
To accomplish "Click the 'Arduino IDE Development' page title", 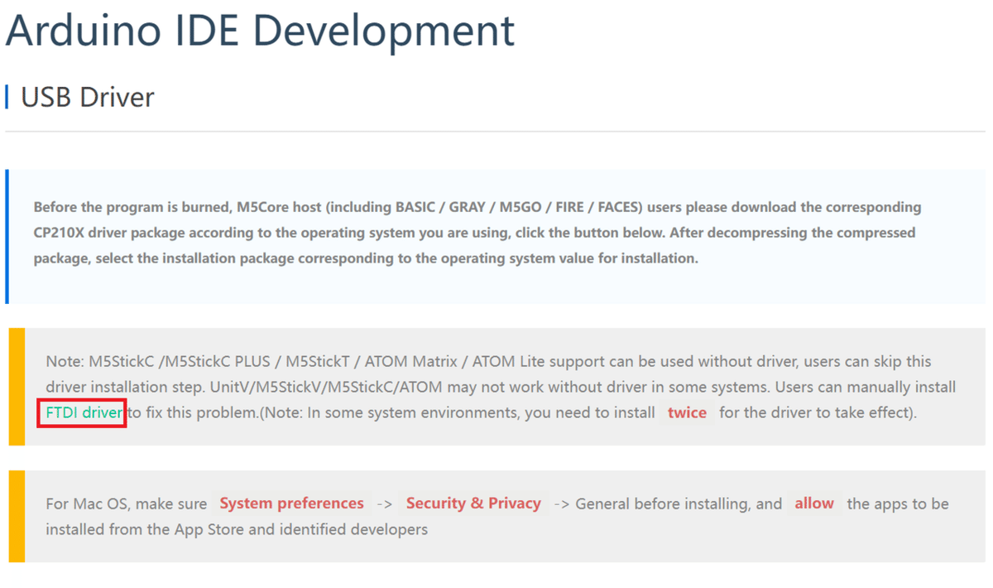I will tap(260, 31).
